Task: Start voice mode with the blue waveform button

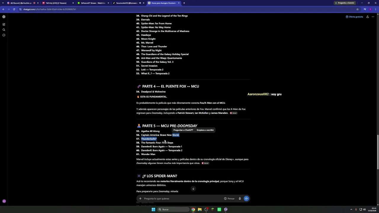Action: coord(246,199)
